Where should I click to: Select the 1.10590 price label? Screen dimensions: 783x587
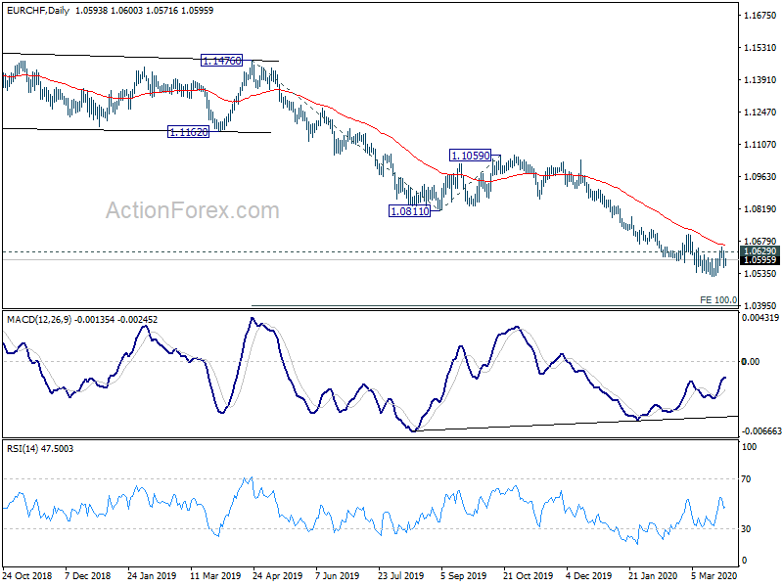[x=471, y=156]
